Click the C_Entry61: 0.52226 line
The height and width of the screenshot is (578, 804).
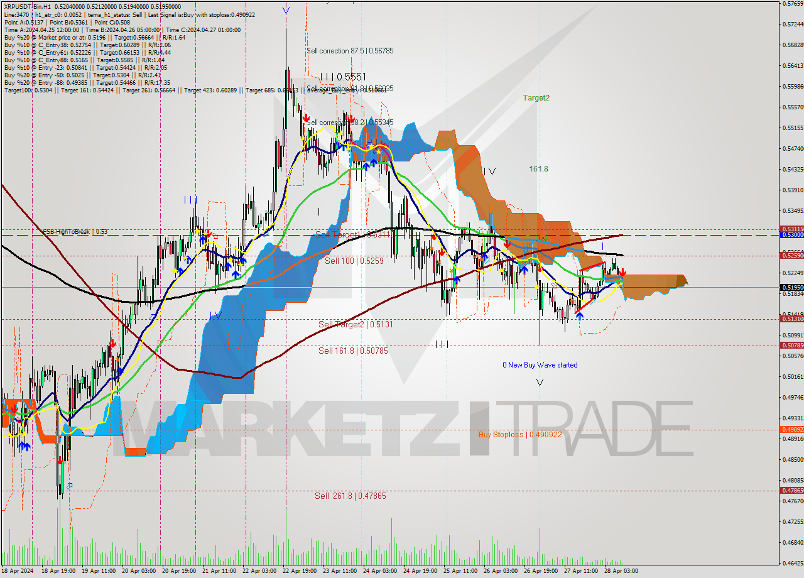87,52
